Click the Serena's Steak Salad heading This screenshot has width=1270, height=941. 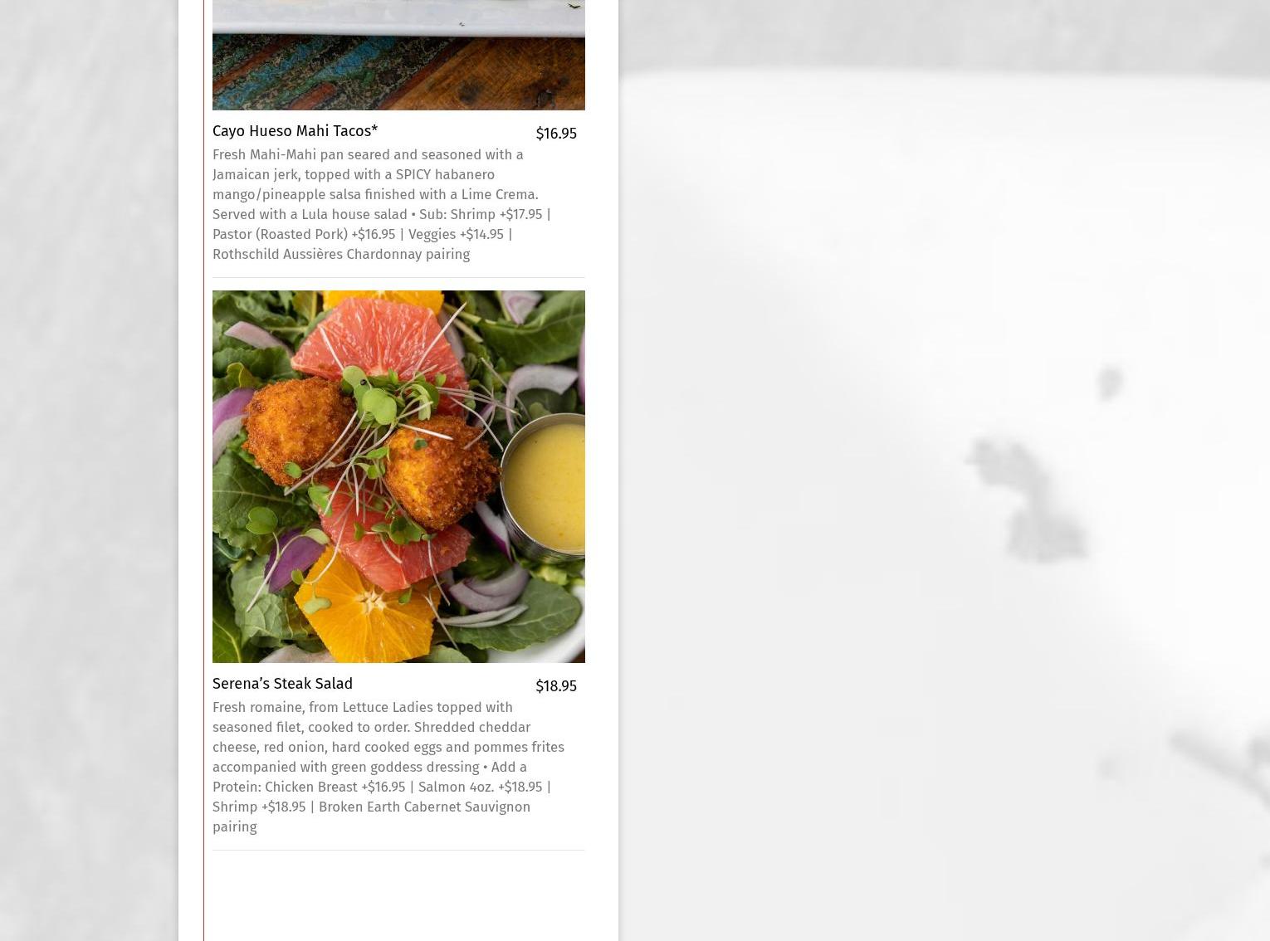click(x=282, y=684)
